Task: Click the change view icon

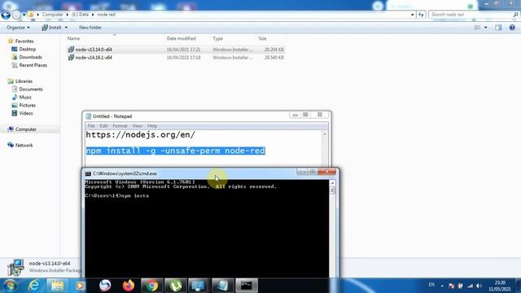Action: point(477,28)
